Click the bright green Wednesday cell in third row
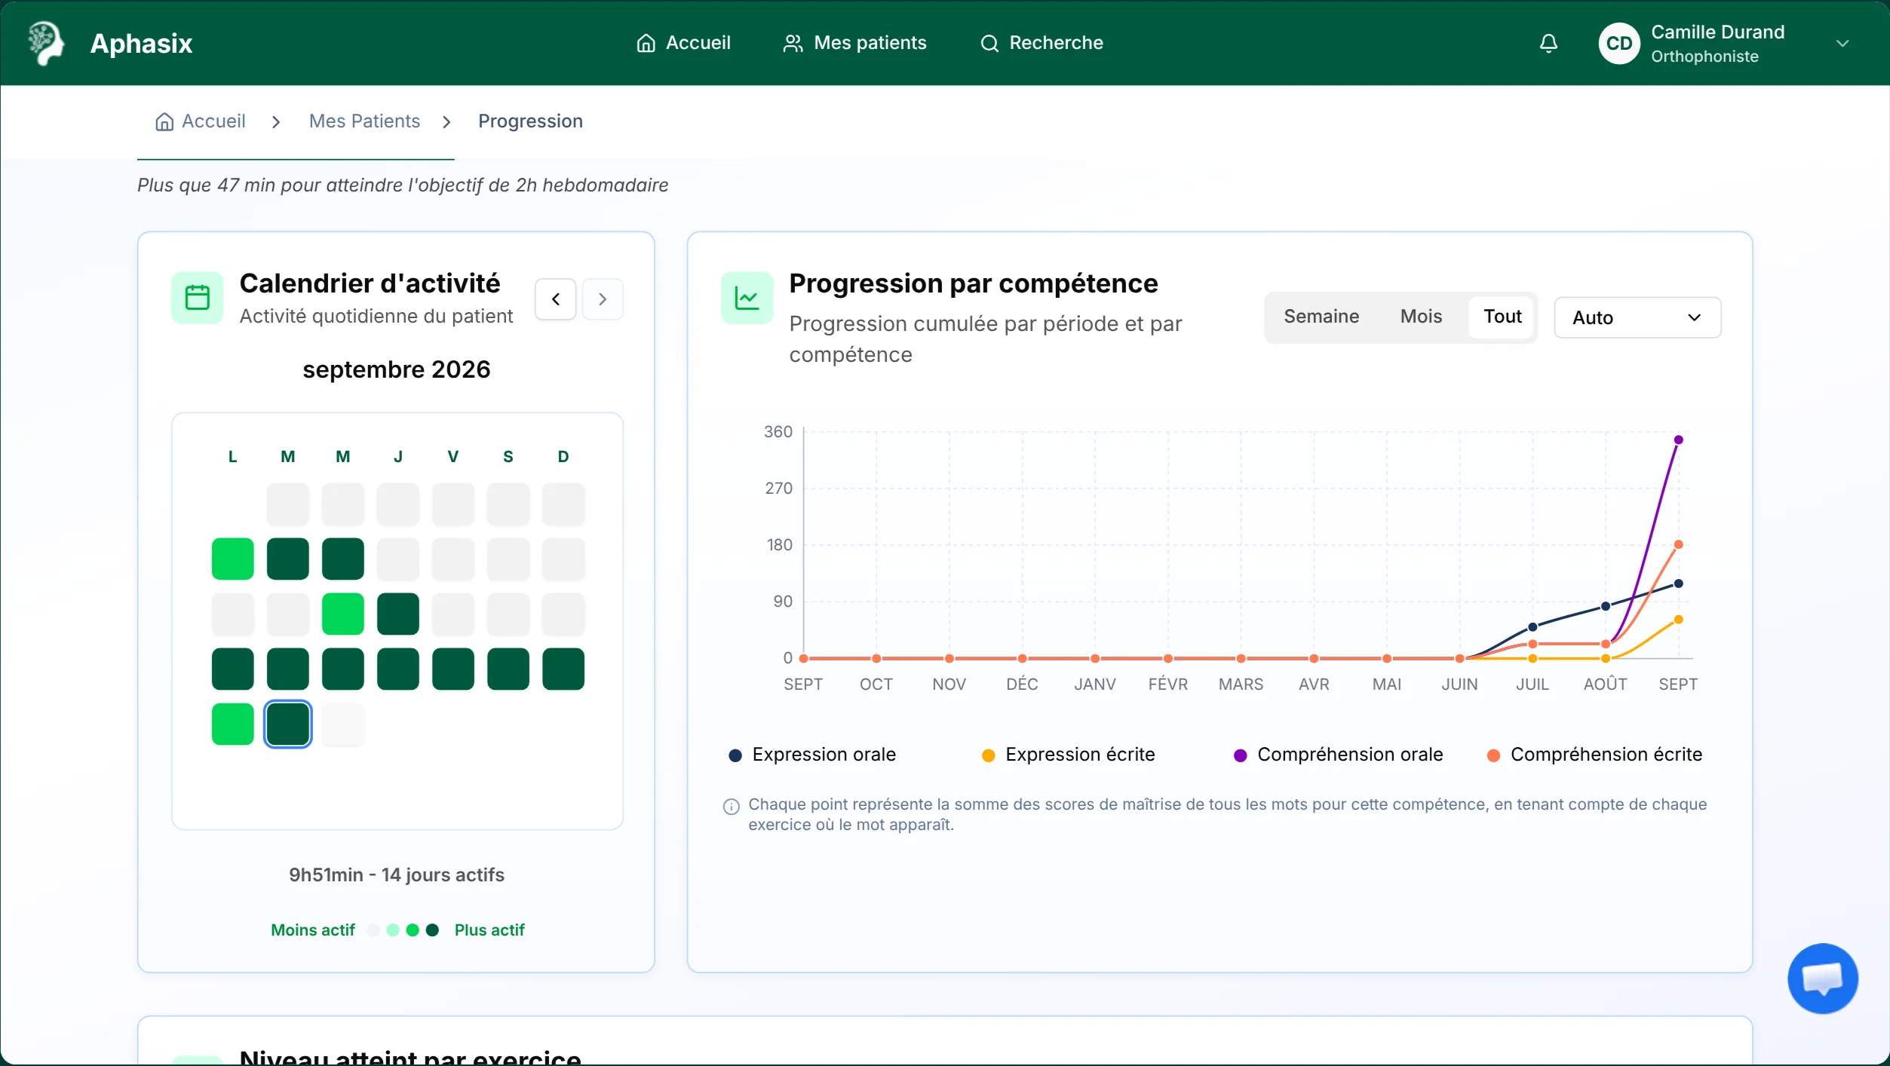Viewport: 1890px width, 1066px height. click(x=342, y=614)
